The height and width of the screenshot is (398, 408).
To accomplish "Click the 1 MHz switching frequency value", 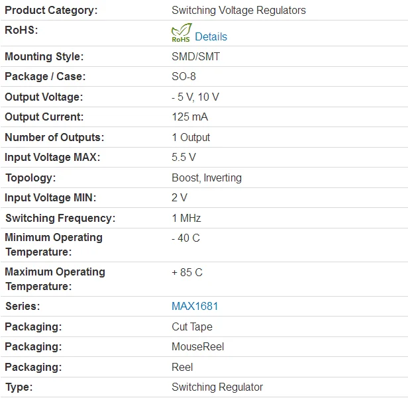I will [x=186, y=218].
